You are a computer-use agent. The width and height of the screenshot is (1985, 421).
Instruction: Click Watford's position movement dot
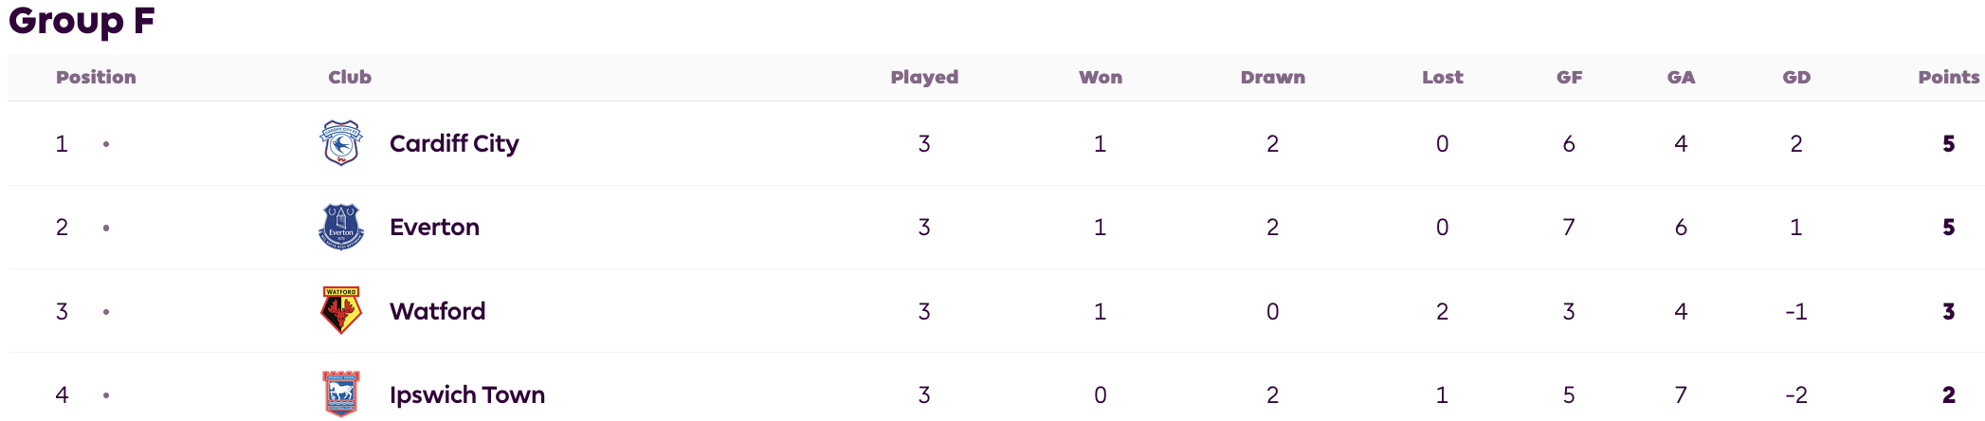[x=106, y=311]
